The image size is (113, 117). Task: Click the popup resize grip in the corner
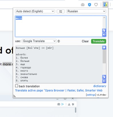point(15,96)
